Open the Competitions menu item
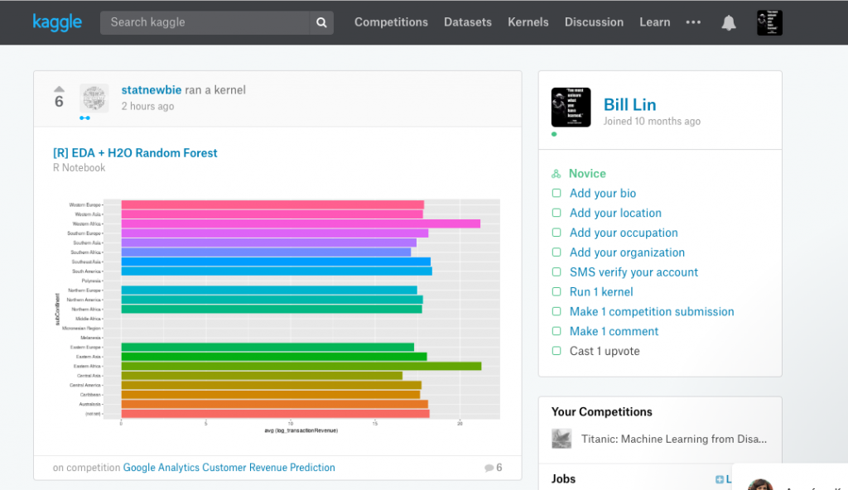Viewport: 848px width, 490px height. 391,22
